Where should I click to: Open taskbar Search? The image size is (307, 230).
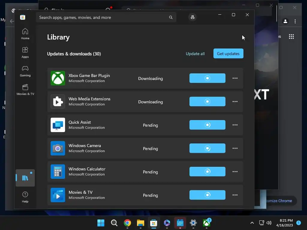tap(114, 223)
